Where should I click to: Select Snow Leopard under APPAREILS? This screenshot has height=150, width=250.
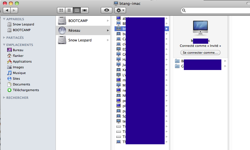(23, 24)
